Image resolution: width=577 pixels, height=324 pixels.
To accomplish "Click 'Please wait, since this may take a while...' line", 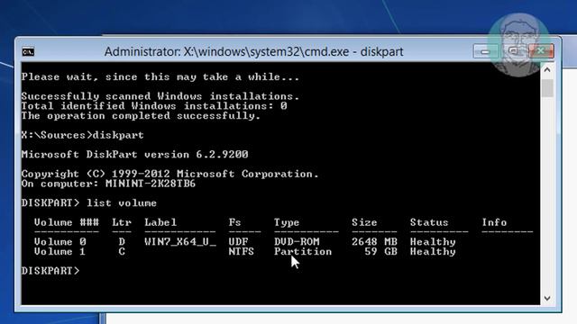I will coord(160,77).
